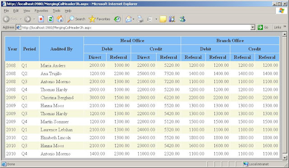
Task: Click the vertical scrollbar up arrow
Action: [284, 34]
